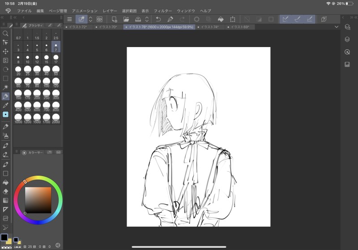Choose brush size 100 preset

click(x=47, y=82)
